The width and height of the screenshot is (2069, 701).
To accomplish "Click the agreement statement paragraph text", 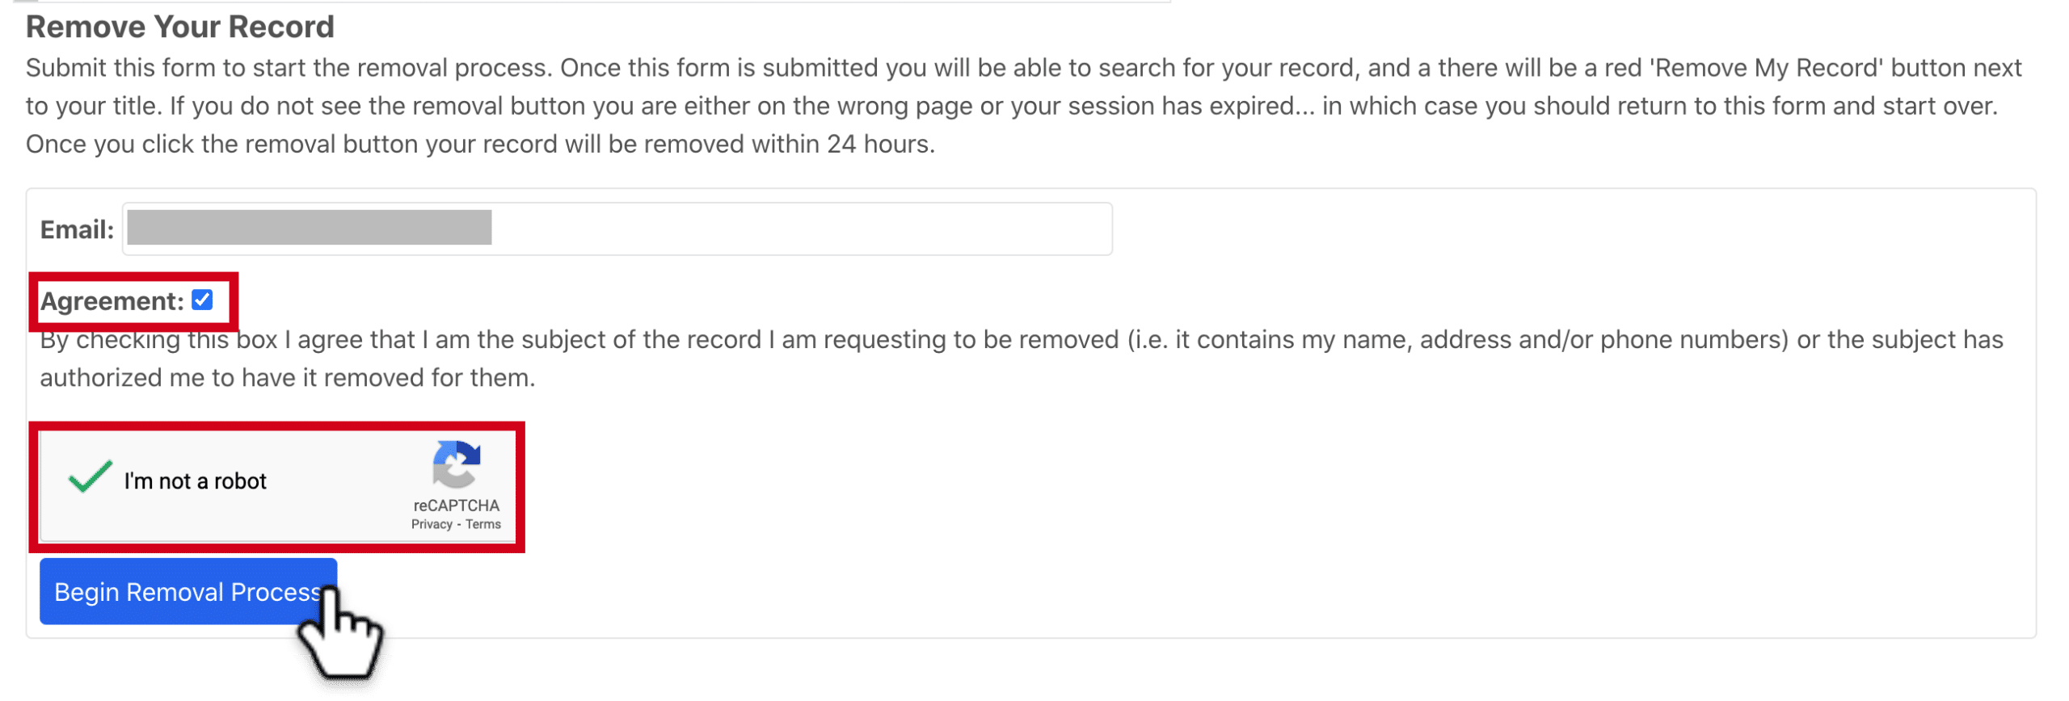I will [x=1022, y=359].
